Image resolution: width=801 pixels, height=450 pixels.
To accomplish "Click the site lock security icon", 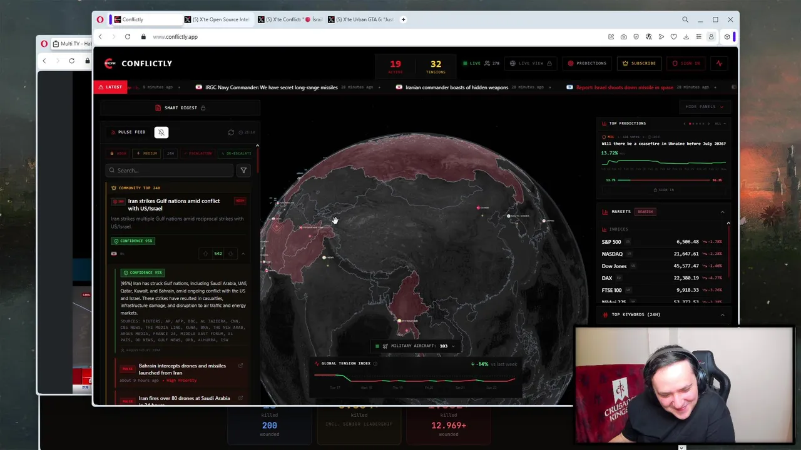I will [x=143, y=37].
